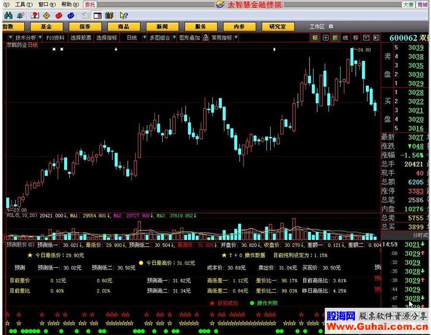Screen dimensions: 431x335
Task: Toggle the 标 marker button
Action: pos(315,38)
